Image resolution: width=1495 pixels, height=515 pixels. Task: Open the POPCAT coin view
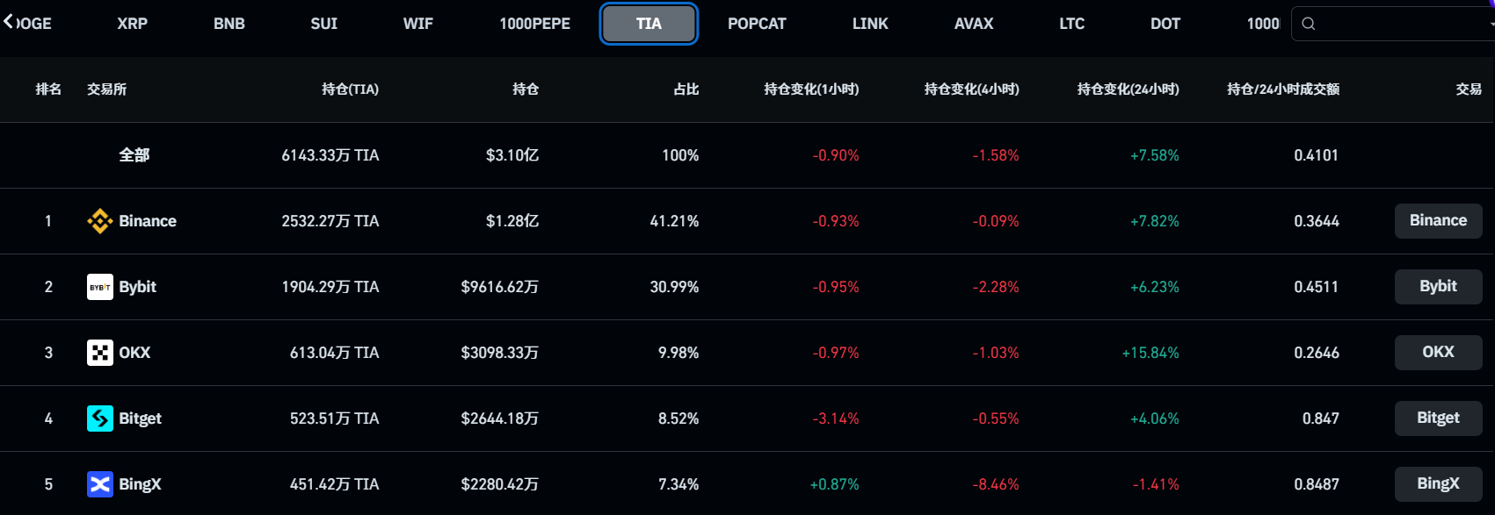coord(757,24)
